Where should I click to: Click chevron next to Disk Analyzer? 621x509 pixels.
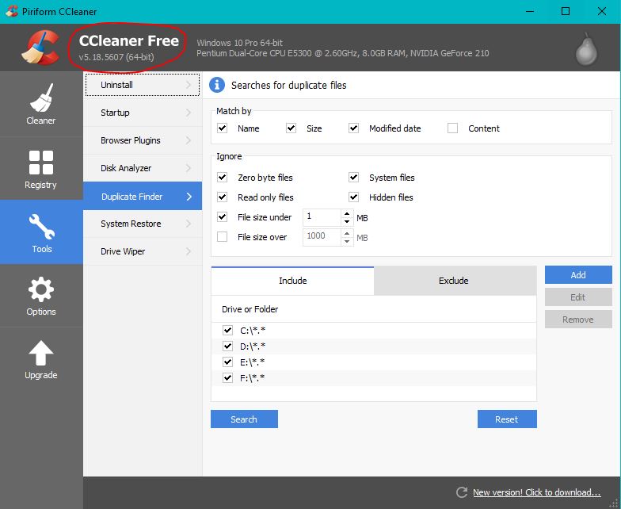coord(189,168)
